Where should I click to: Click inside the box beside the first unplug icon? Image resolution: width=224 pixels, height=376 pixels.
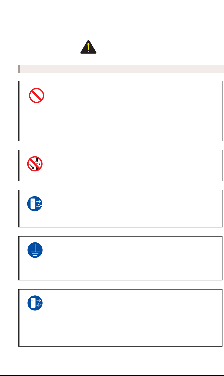133,208
